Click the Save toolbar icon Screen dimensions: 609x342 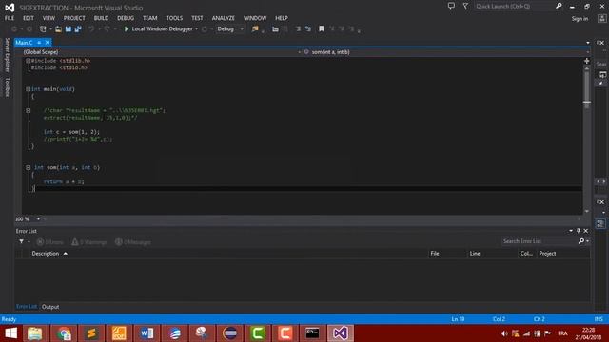coord(69,29)
